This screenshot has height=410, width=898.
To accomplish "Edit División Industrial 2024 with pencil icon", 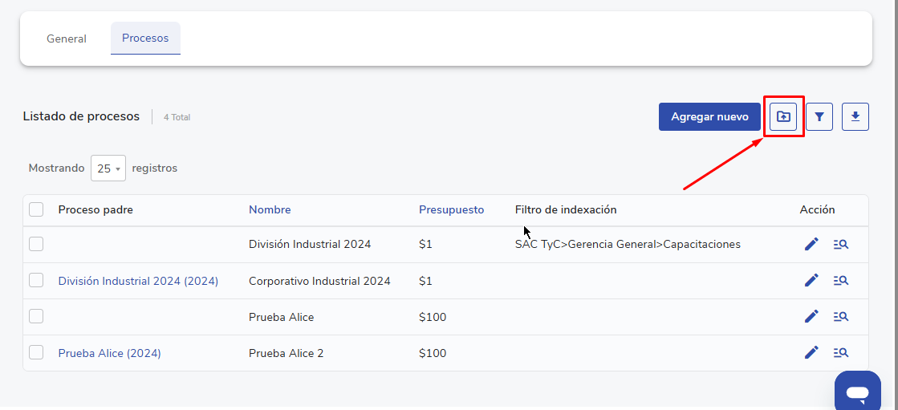I will tap(811, 244).
